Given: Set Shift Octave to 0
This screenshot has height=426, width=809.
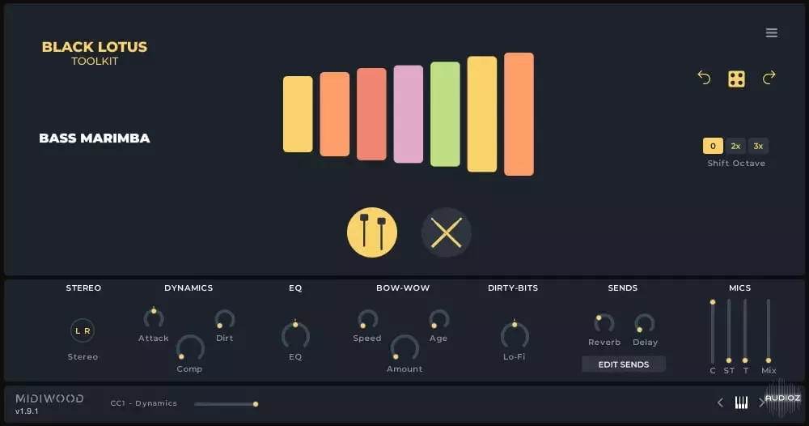Looking at the screenshot, I should click(713, 146).
